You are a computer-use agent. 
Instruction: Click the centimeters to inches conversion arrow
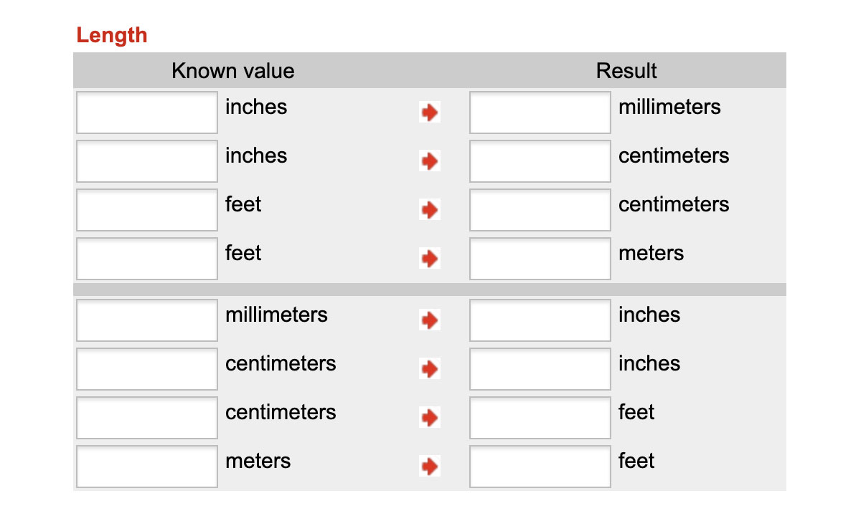(x=429, y=369)
